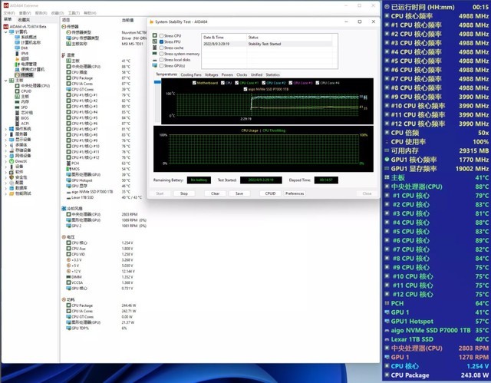Image resolution: width=491 pixels, height=383 pixels.
Task: Click the Save button
Action: 239,193
